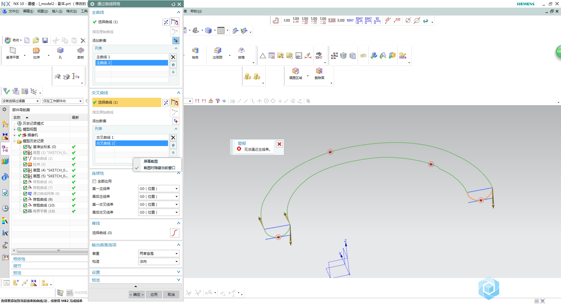
Task: Open the 着重 emphasis dropdown
Action: (x=159, y=254)
